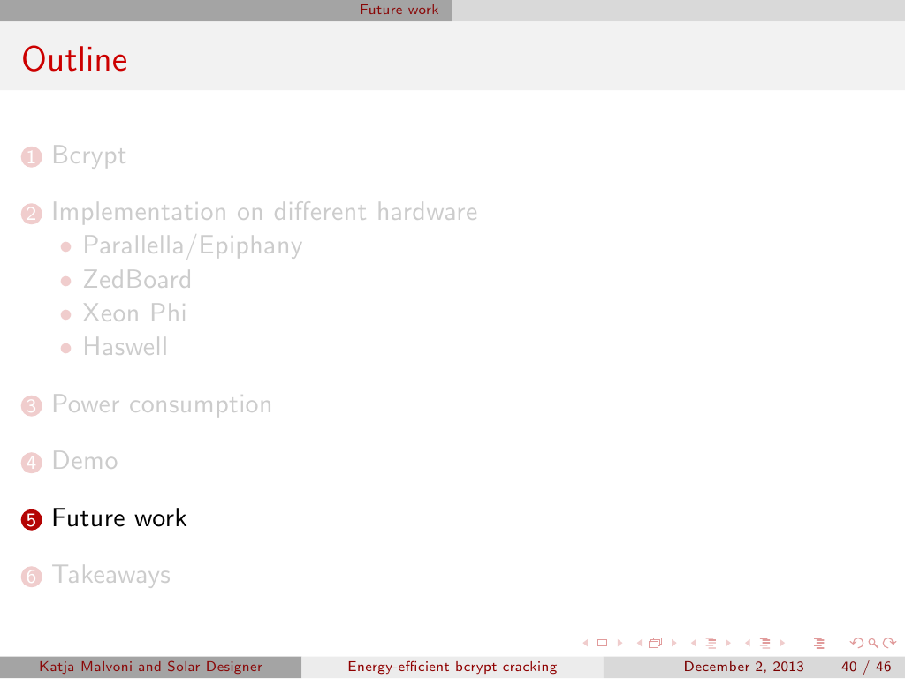Open the Bcrypt outline section
This screenshot has width=905, height=679.
[x=88, y=155]
